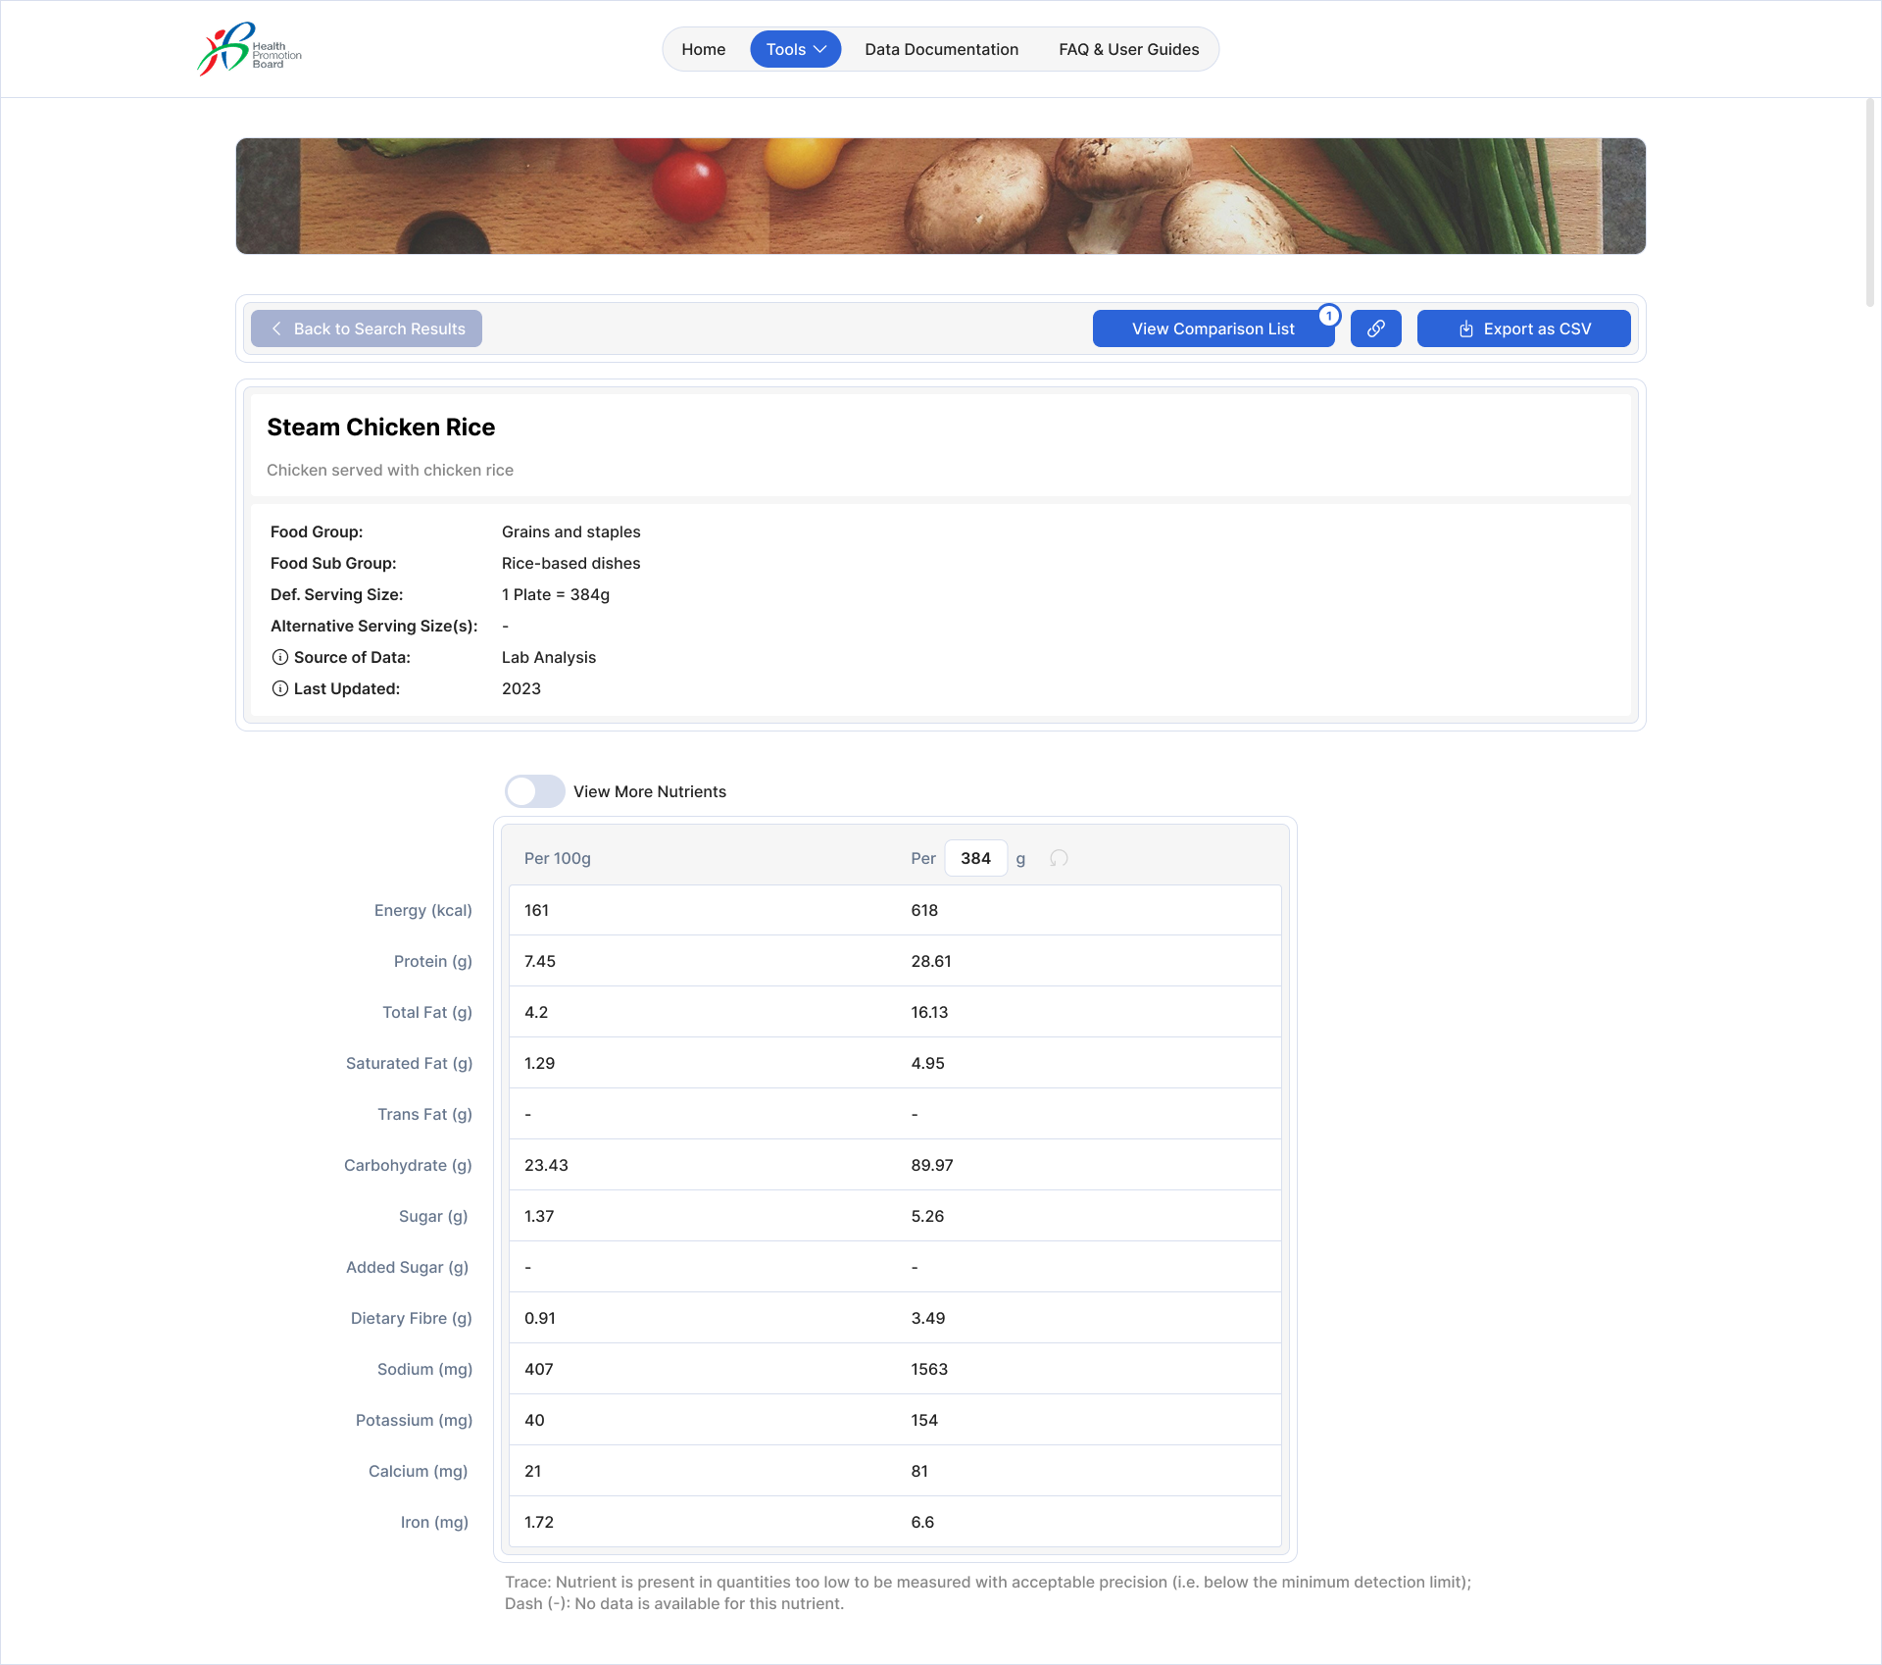Screen dimensions: 1882x1665
Task: Click the info icon beside Last Updated
Action: pos(279,688)
